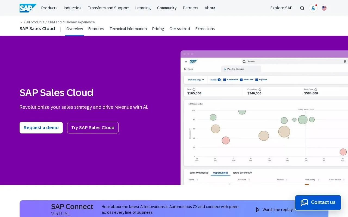Open the Community menu
The image size is (348, 217).
[167, 8]
